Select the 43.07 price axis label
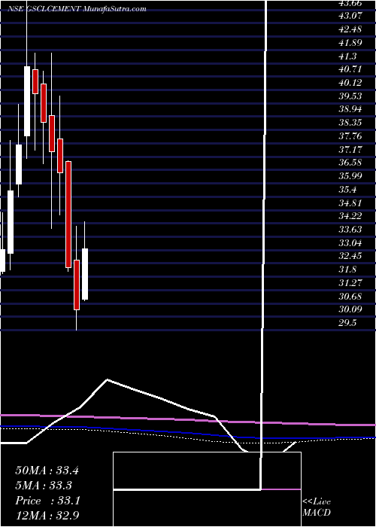 click(350, 16)
